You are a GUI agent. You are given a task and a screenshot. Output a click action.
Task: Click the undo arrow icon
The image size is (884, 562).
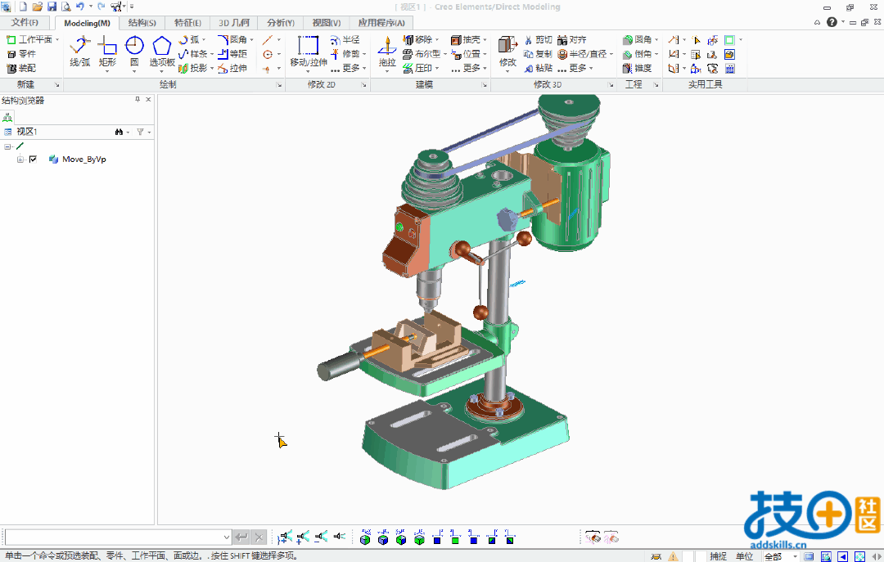(80, 7)
